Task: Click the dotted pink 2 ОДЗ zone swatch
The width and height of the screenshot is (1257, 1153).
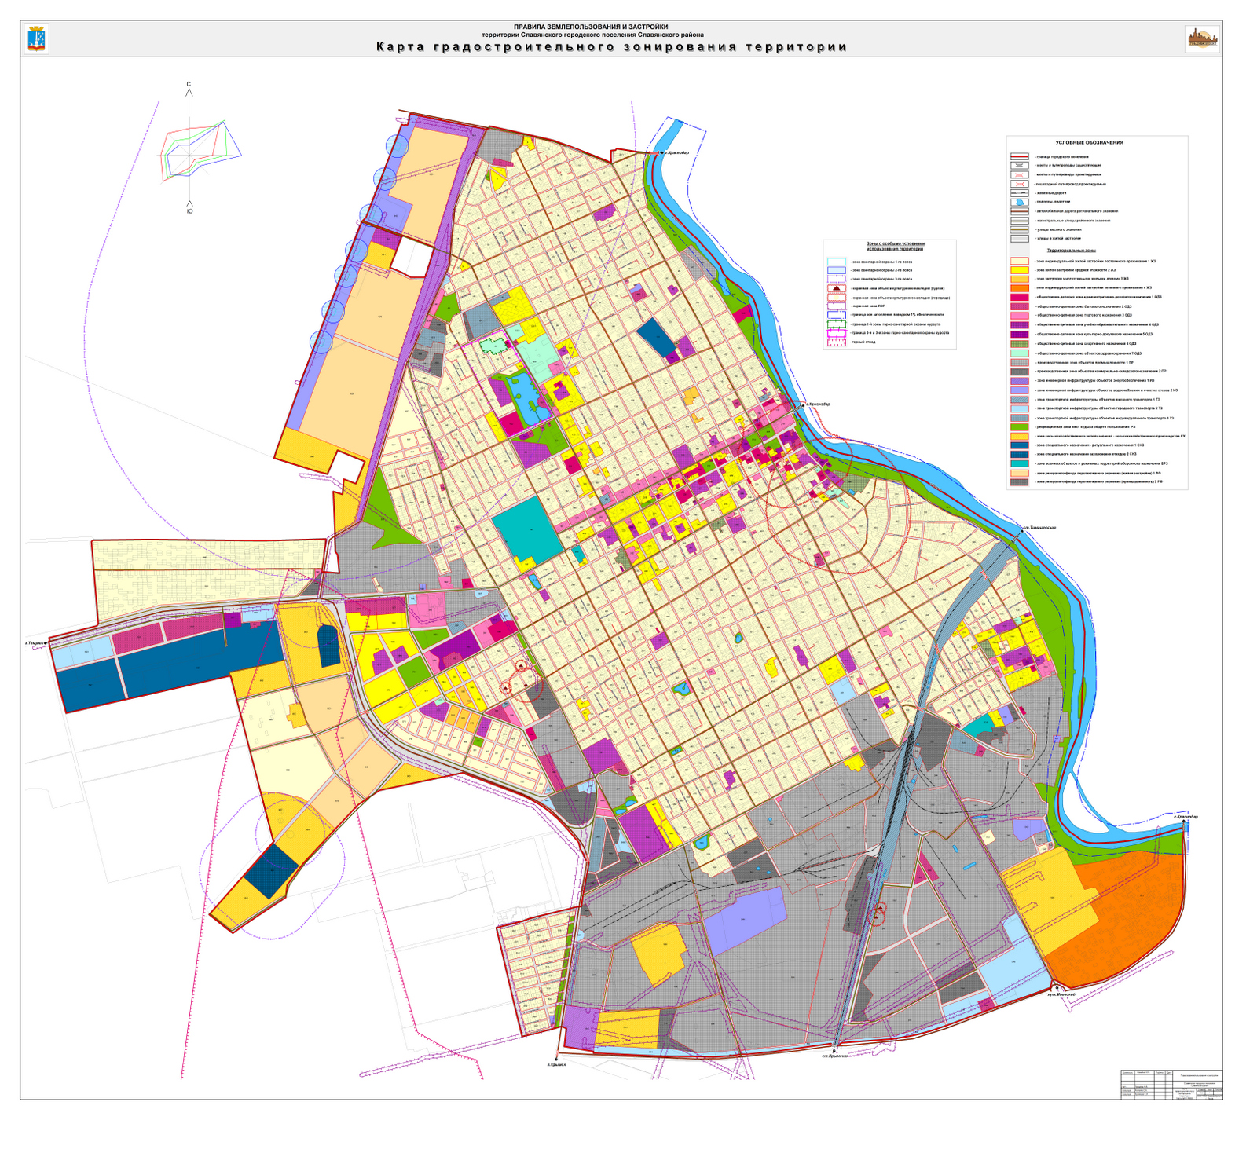Action: 1020,306
